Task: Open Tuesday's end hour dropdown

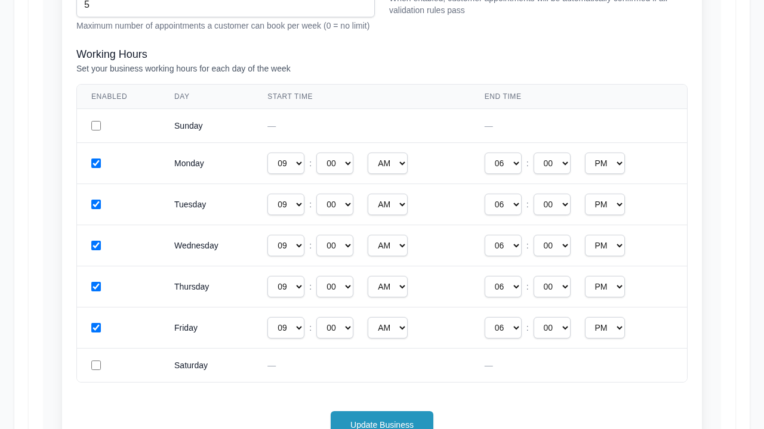Action: click(x=503, y=204)
